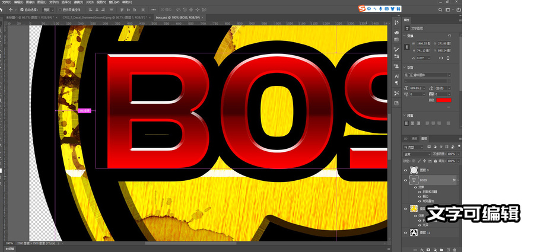Switch to the 通道 (Channels) tab
534x252 pixels.
point(415,139)
